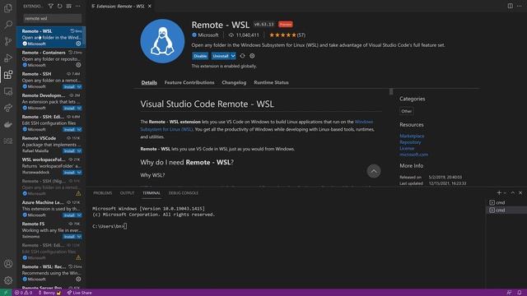
Task: Click the feedback icon in status bar
Action: tap(509, 293)
